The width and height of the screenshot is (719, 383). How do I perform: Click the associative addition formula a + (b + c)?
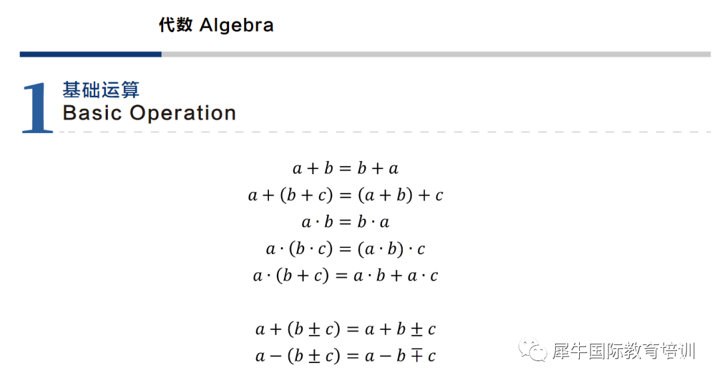pyautogui.click(x=346, y=195)
